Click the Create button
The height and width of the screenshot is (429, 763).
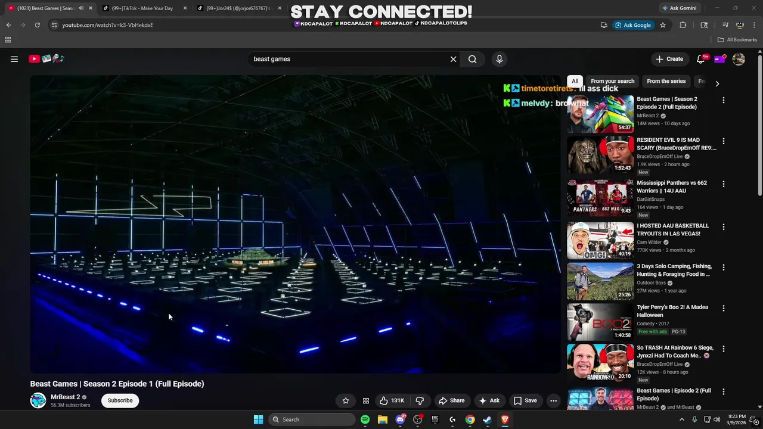point(669,59)
